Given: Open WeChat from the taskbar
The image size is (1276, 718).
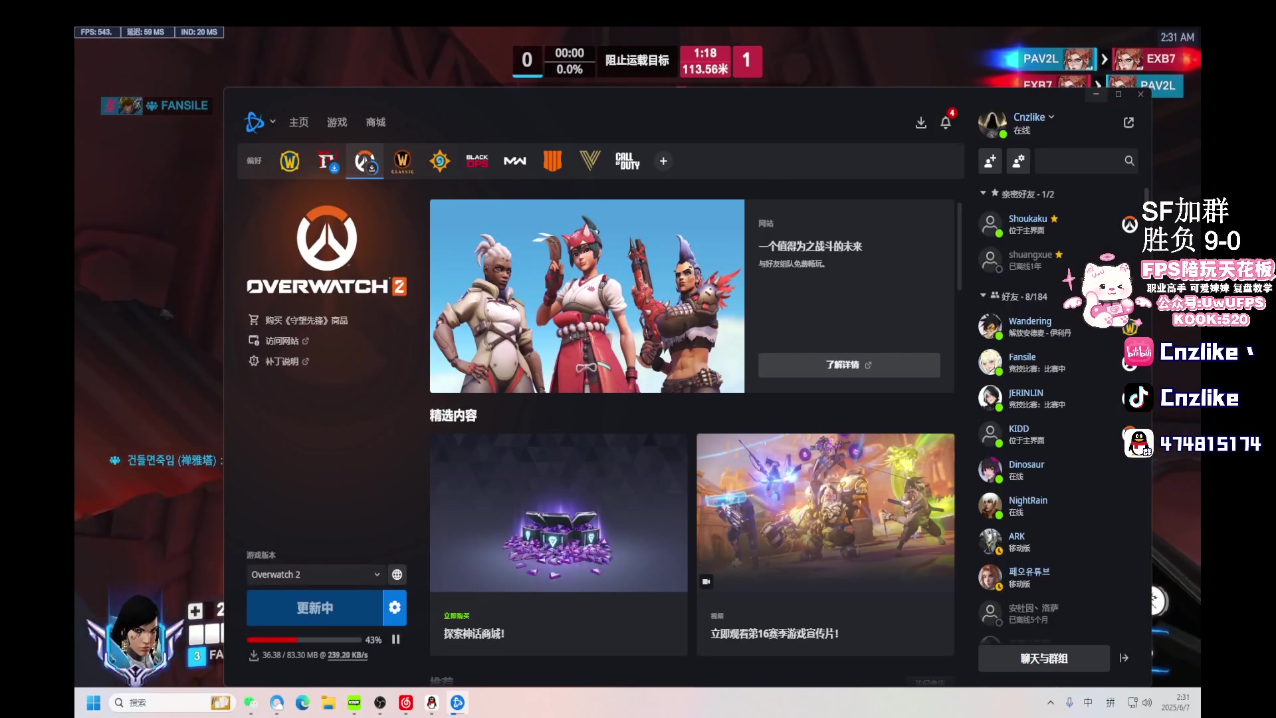Looking at the screenshot, I should click(251, 703).
